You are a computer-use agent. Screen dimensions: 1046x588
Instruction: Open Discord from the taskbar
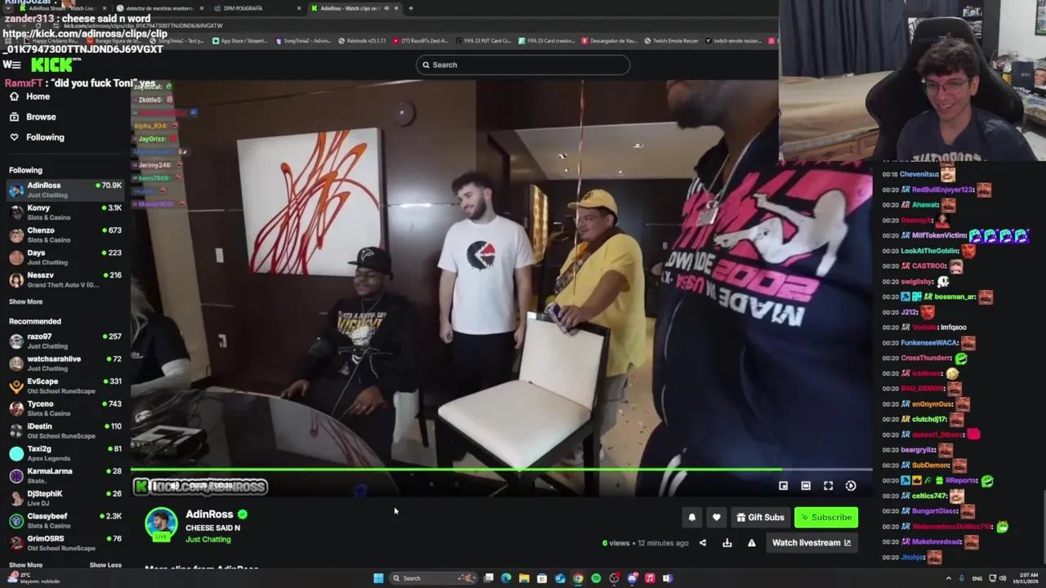[x=632, y=578]
